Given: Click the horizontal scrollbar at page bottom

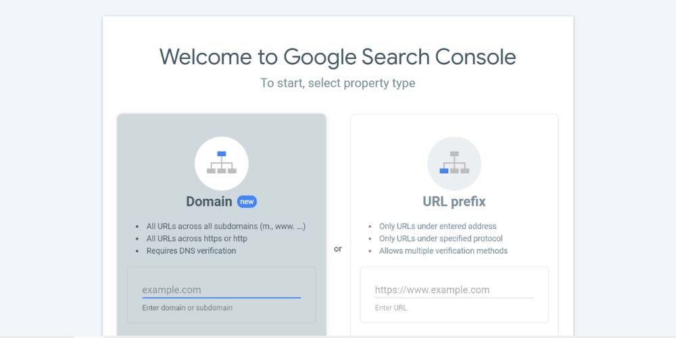Looking at the screenshot, I should pos(338,337).
